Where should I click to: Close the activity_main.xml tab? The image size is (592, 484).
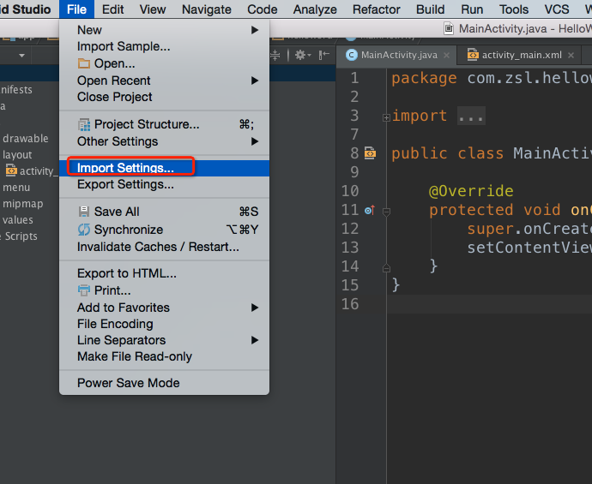[571, 56]
